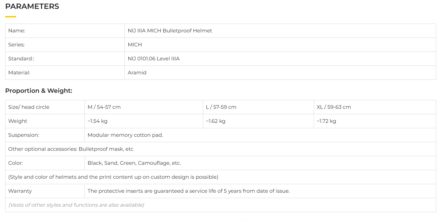Click the 'Warranty' label cell
Image resolution: width=443 pixels, height=220 pixels.
coord(20,191)
